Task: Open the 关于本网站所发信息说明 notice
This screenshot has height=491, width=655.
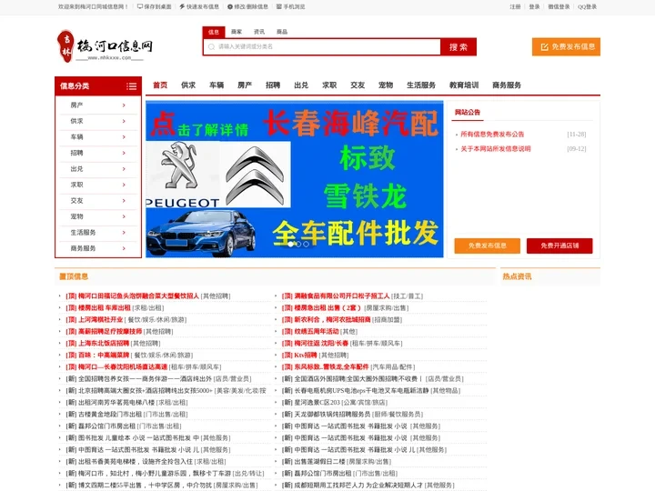Action: pyautogui.click(x=496, y=148)
